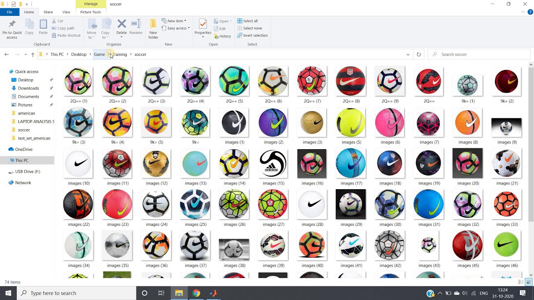Open test_set_american folder in sidebar

tap(34, 138)
